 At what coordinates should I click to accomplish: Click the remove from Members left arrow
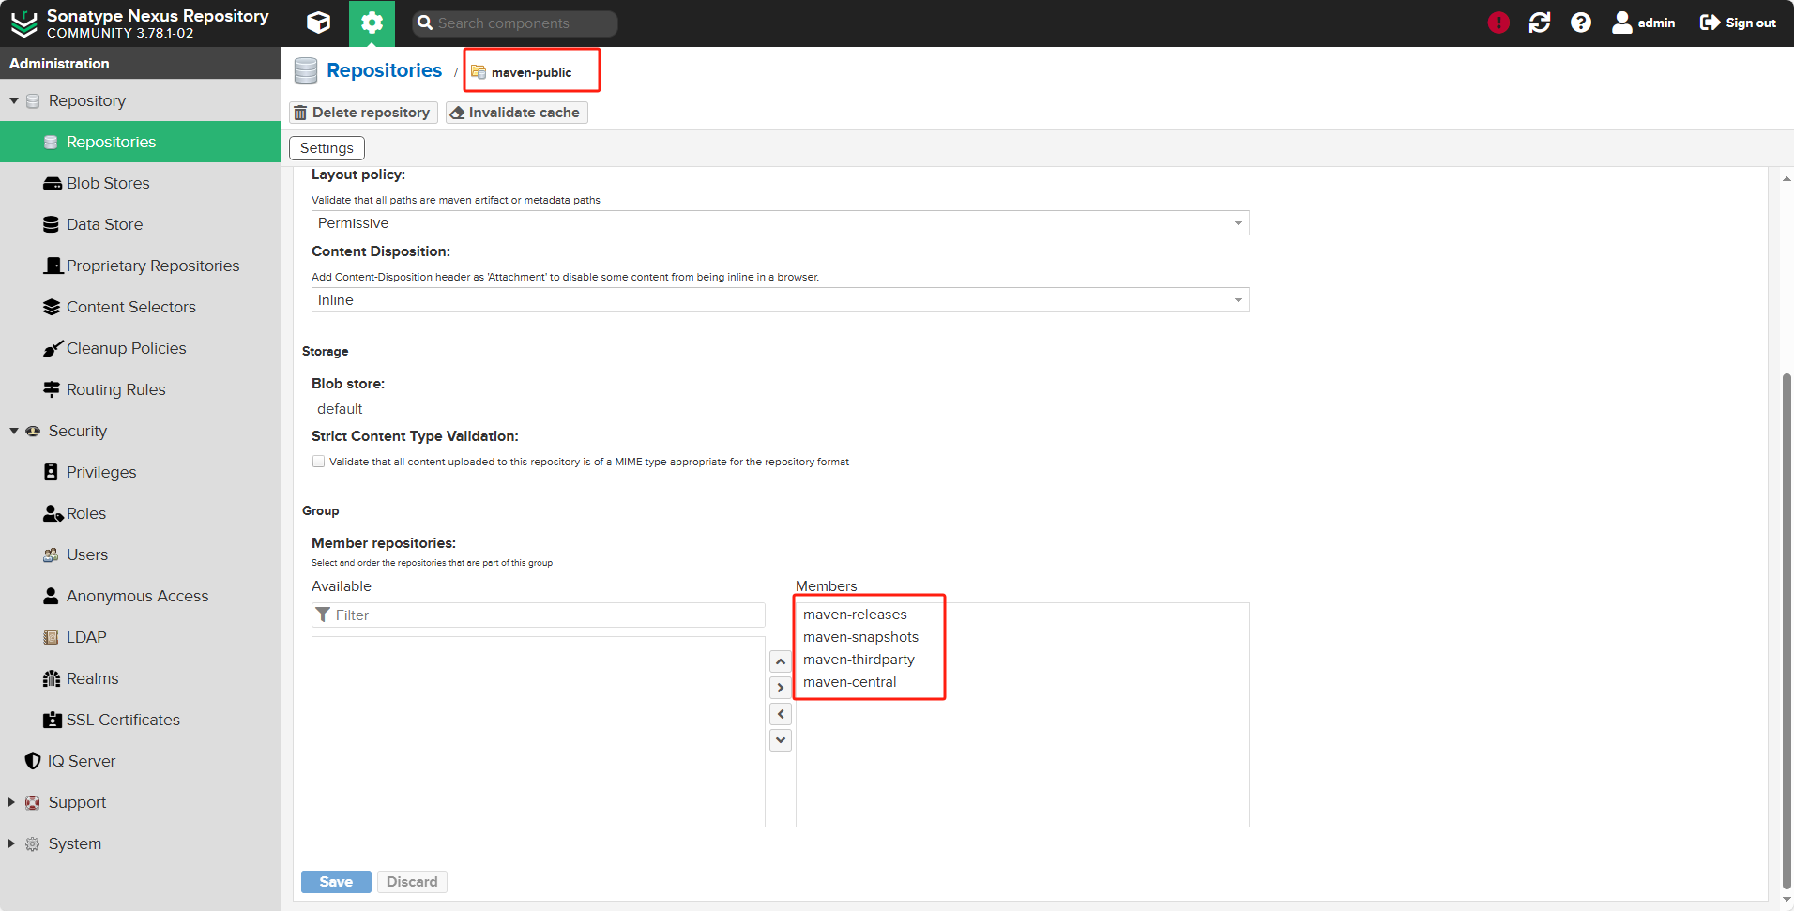click(781, 714)
